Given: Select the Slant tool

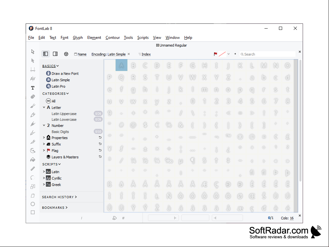Looking at the screenshot, I should [x=33, y=195].
